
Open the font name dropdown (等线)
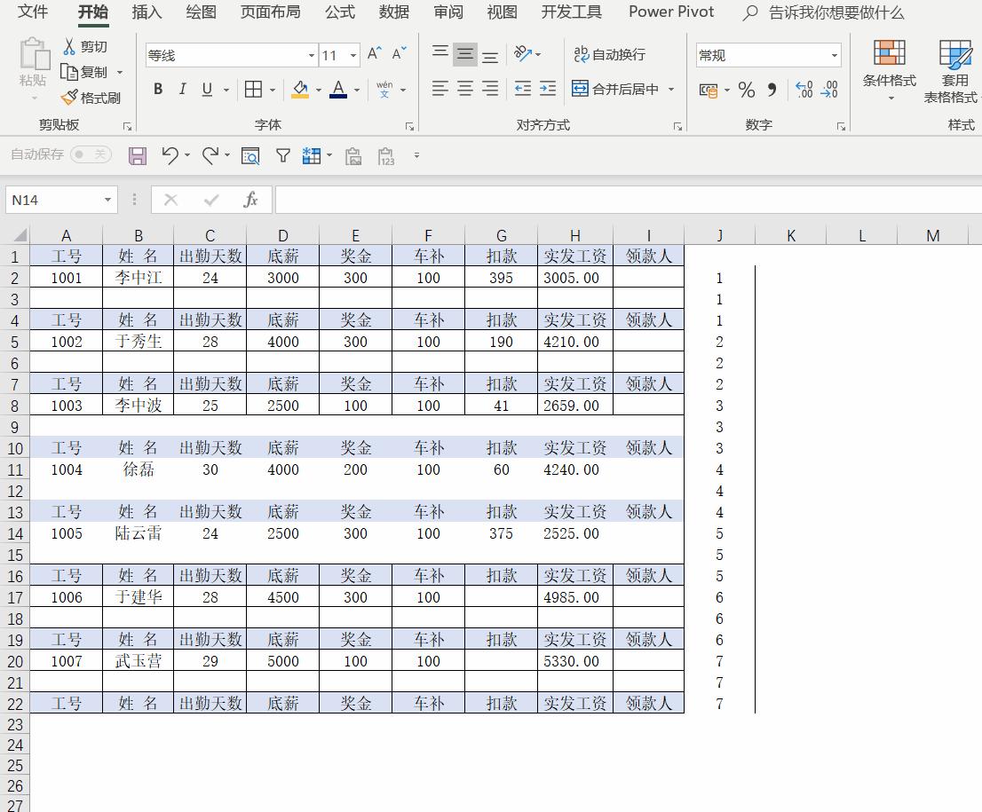312,55
